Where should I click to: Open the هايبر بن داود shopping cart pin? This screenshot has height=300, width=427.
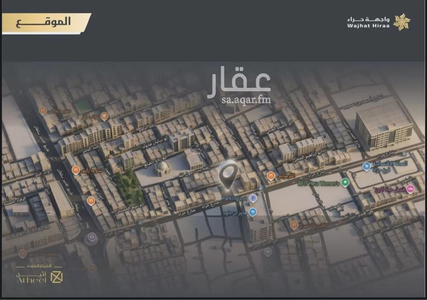tap(253, 212)
